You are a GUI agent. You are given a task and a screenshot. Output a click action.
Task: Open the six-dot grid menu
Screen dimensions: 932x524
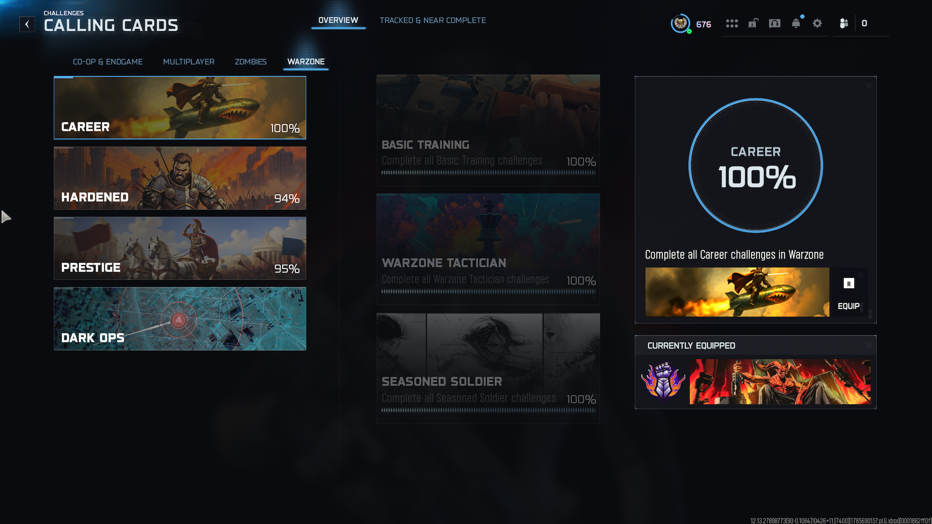732,23
